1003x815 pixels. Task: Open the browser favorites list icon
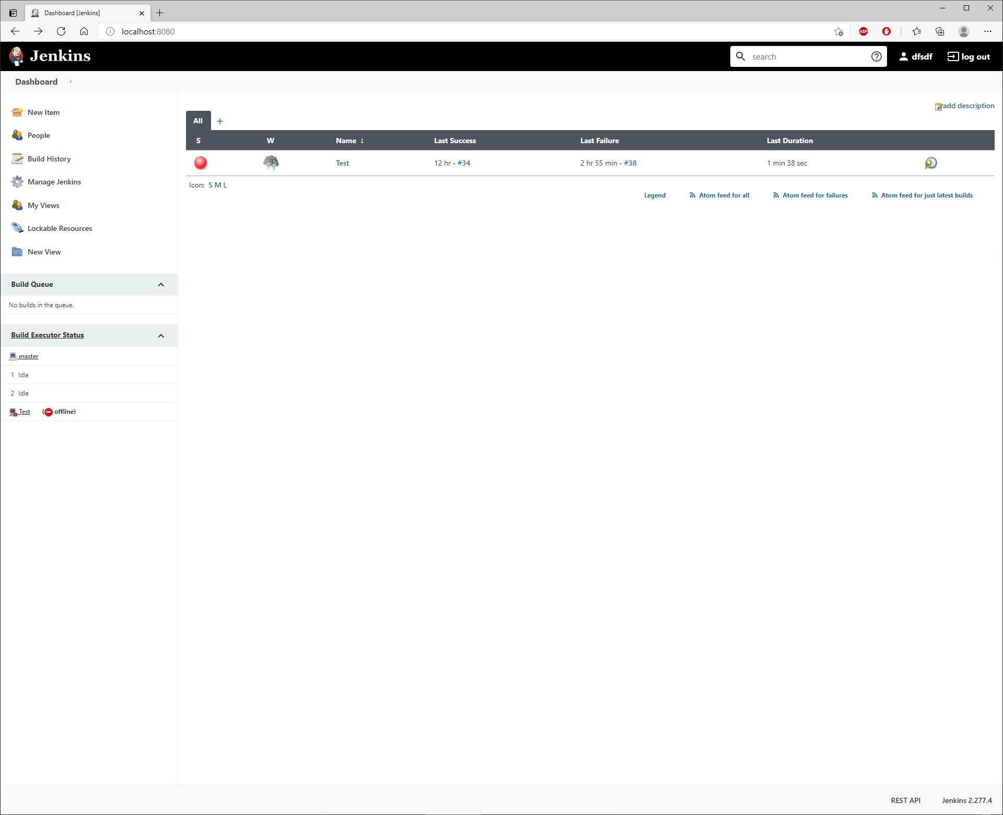[x=917, y=31]
